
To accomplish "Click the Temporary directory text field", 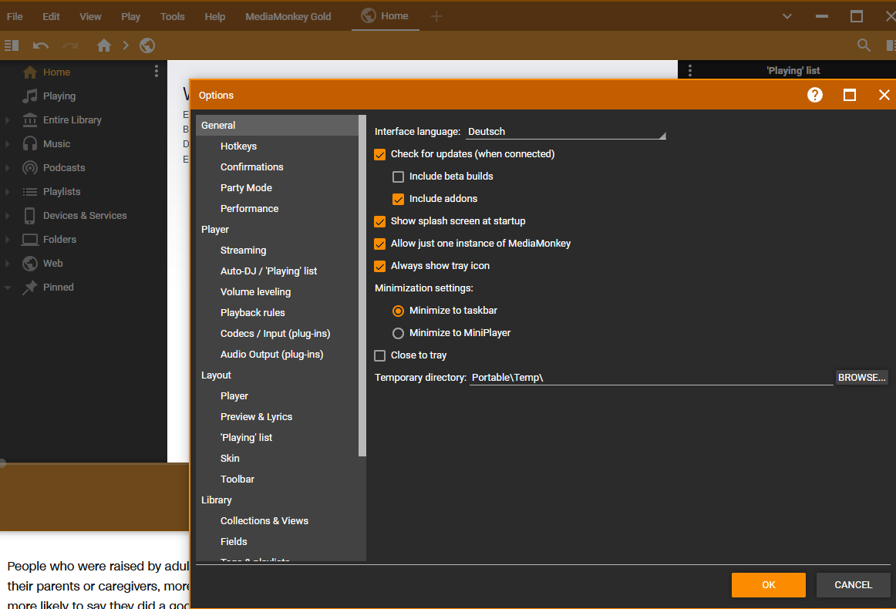I will 650,378.
